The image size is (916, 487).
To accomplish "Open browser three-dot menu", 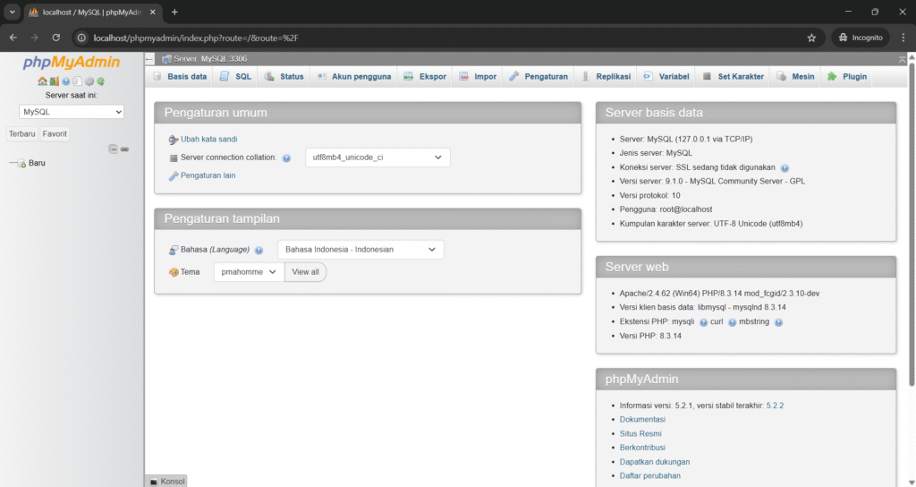I will [x=903, y=38].
